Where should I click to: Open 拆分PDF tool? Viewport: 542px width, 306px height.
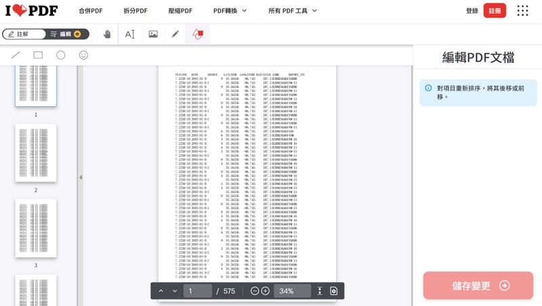pyautogui.click(x=135, y=11)
